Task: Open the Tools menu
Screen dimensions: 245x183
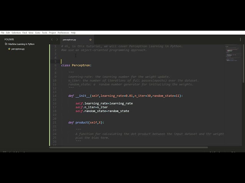Action: (44, 33)
